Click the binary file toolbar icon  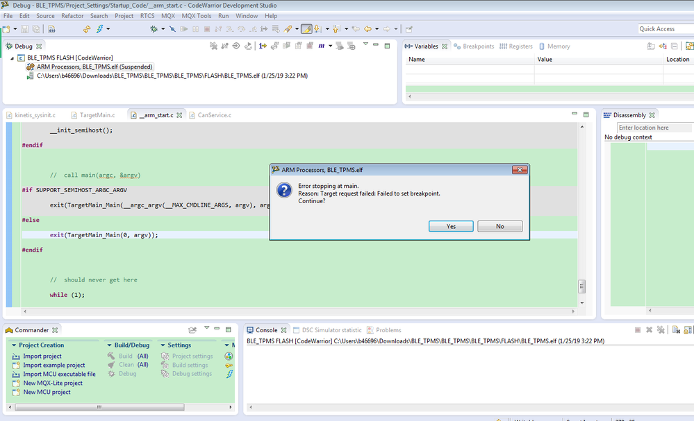coord(51,29)
